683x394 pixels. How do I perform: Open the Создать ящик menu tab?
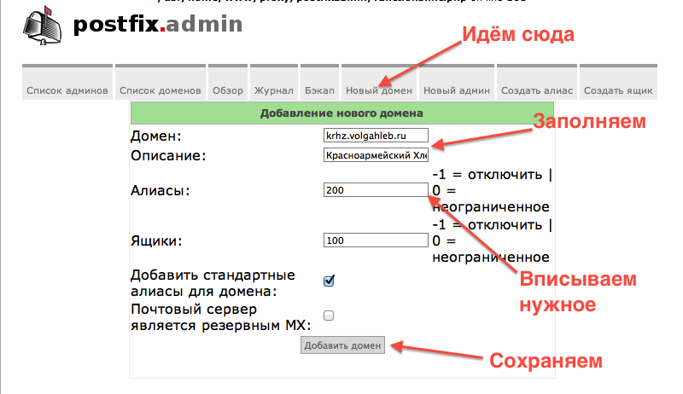(x=619, y=90)
